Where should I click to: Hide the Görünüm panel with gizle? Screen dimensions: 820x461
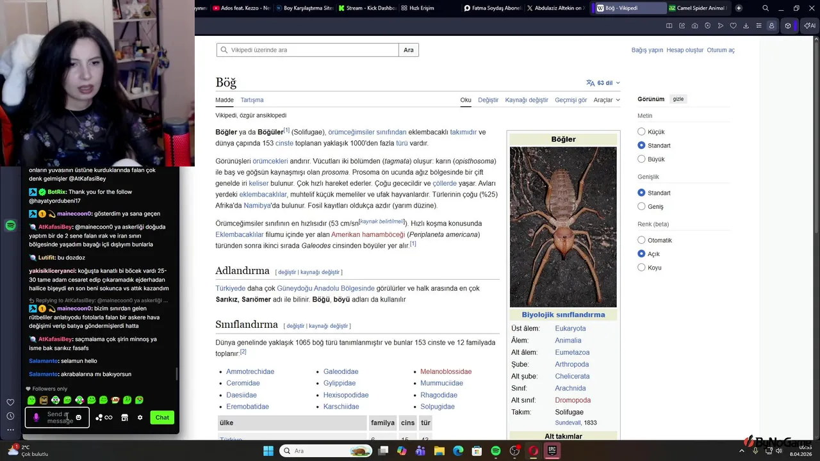(678, 99)
